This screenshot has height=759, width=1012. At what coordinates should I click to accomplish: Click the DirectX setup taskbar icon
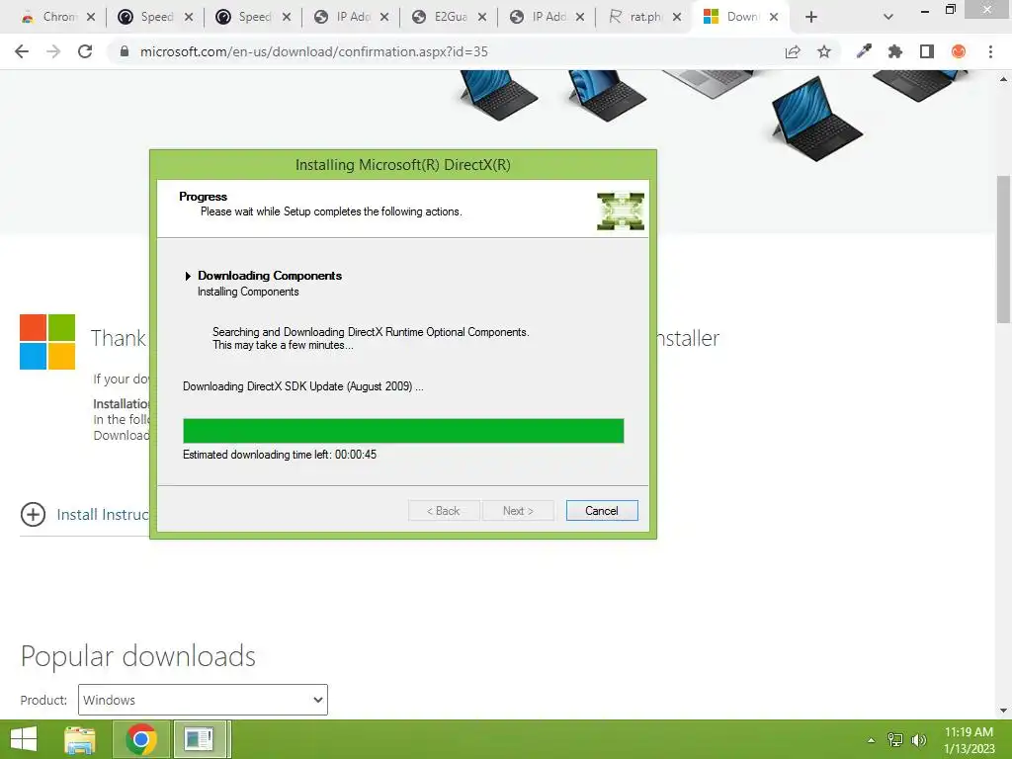[x=201, y=739]
